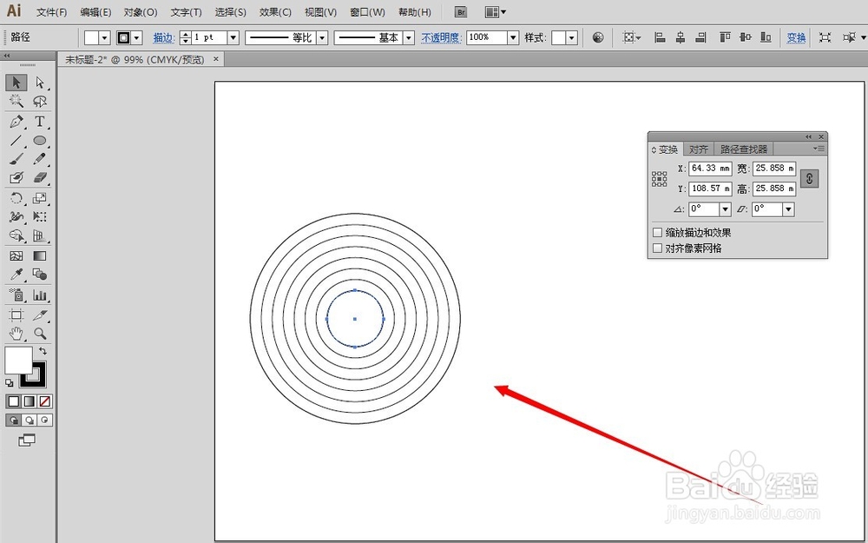
Task: Open the 样式 graphic style dropdown
Action: [x=572, y=37]
